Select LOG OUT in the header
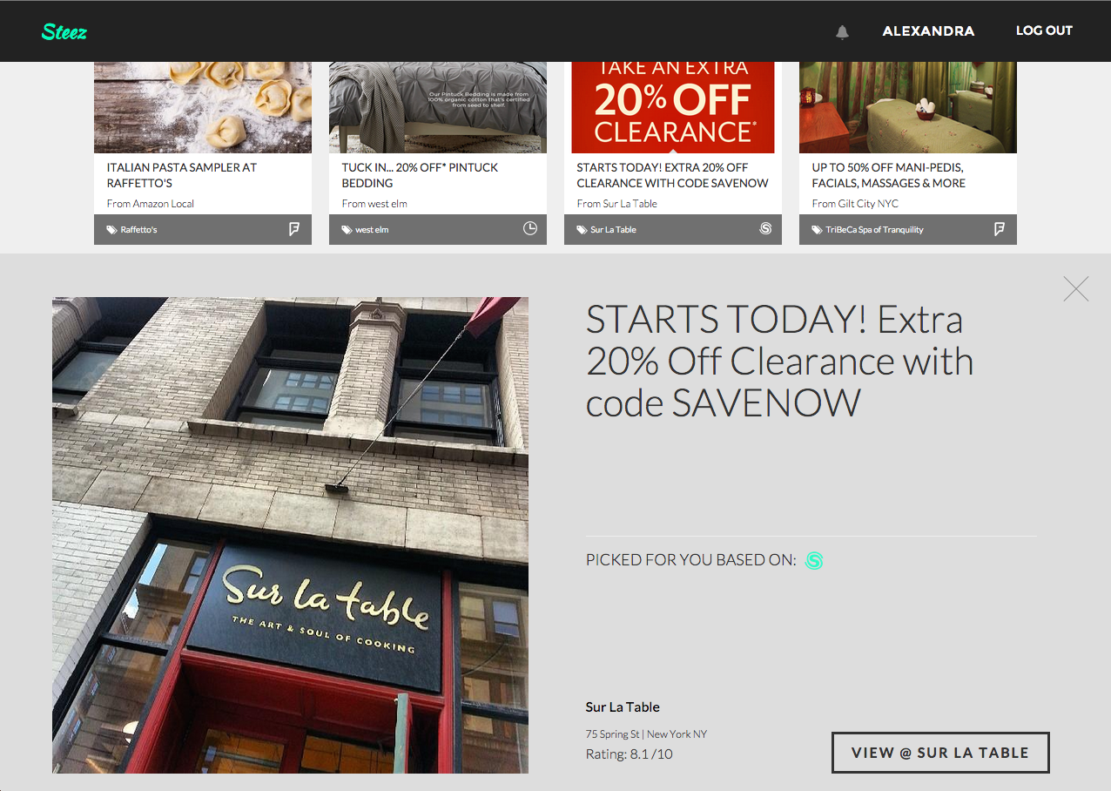Viewport: 1111px width, 791px height. 1044,30
